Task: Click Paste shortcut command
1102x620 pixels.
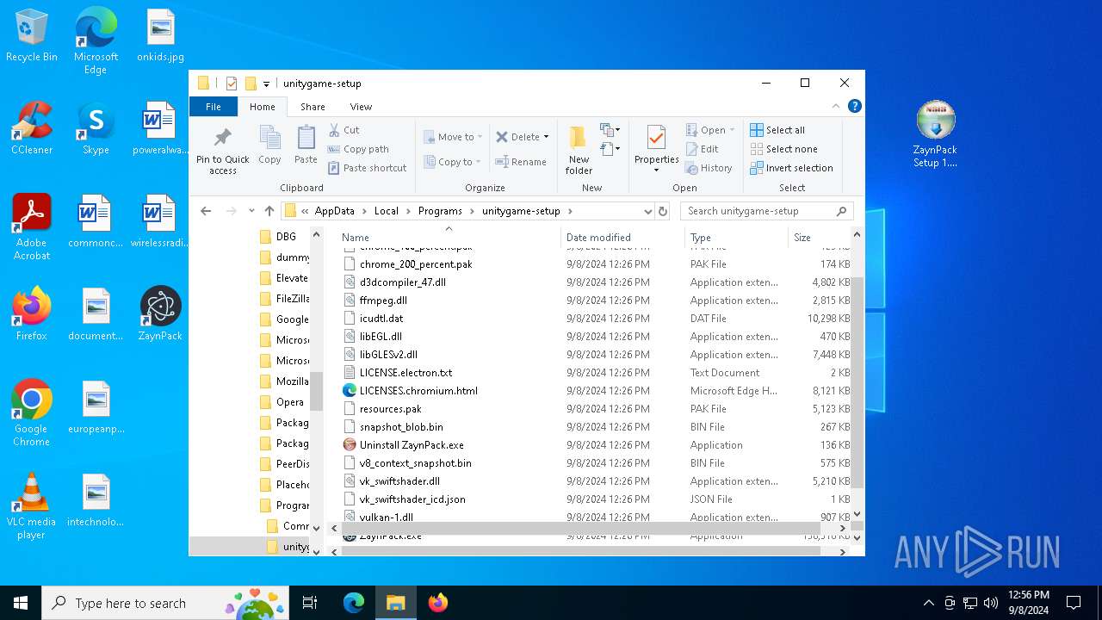Action: click(x=368, y=168)
